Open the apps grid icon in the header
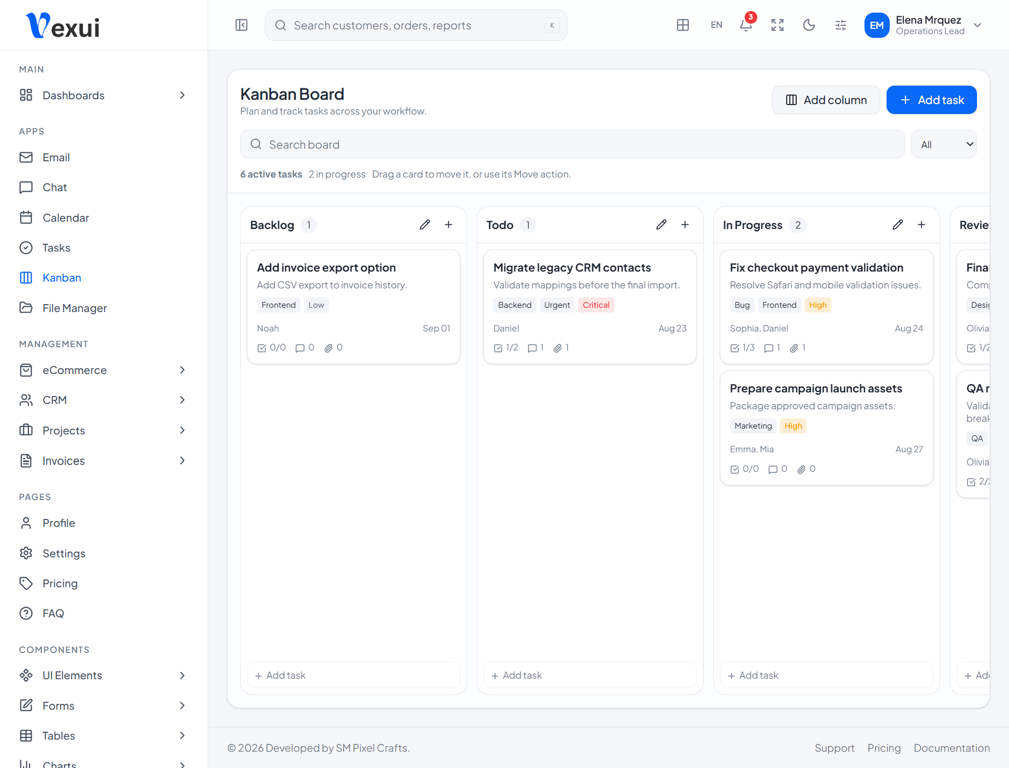This screenshot has height=768, width=1009. click(x=683, y=25)
